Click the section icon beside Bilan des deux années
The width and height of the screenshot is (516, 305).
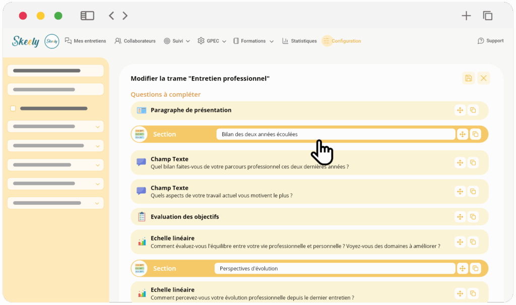click(139, 134)
